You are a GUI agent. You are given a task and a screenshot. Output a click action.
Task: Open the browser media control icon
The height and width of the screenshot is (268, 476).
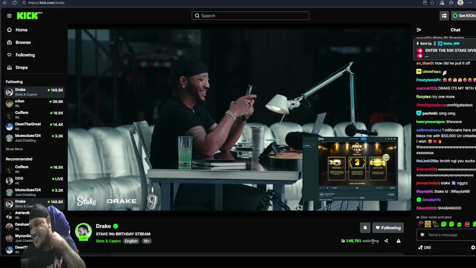pos(442,3)
